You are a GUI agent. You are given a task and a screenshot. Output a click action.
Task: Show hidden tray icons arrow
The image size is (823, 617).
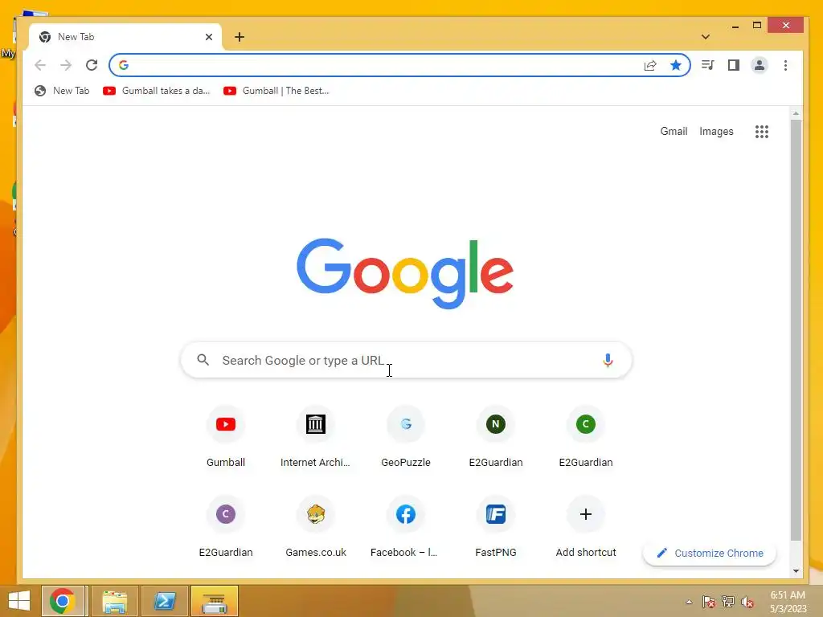689,602
